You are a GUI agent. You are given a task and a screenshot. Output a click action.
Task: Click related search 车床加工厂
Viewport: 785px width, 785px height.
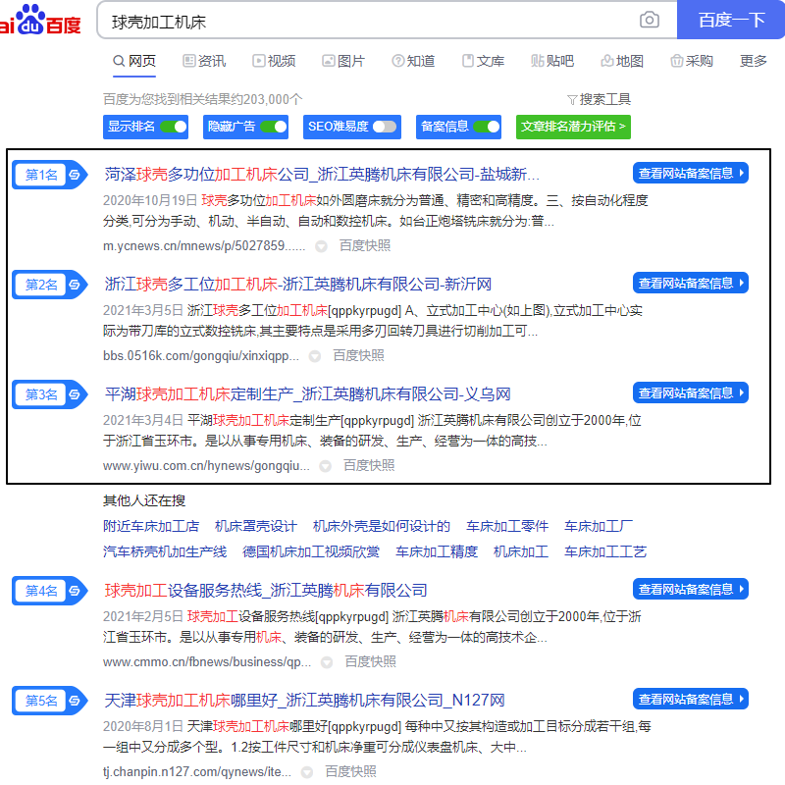point(599,526)
